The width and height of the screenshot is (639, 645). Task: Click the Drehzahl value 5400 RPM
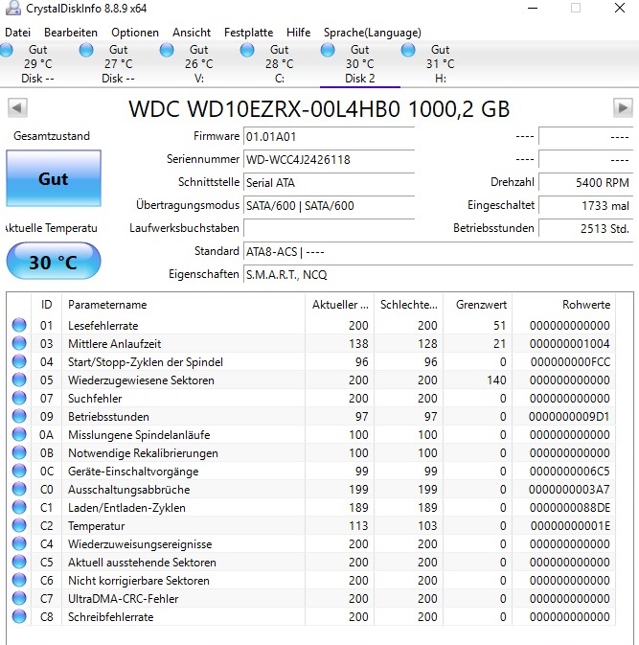[x=585, y=182]
